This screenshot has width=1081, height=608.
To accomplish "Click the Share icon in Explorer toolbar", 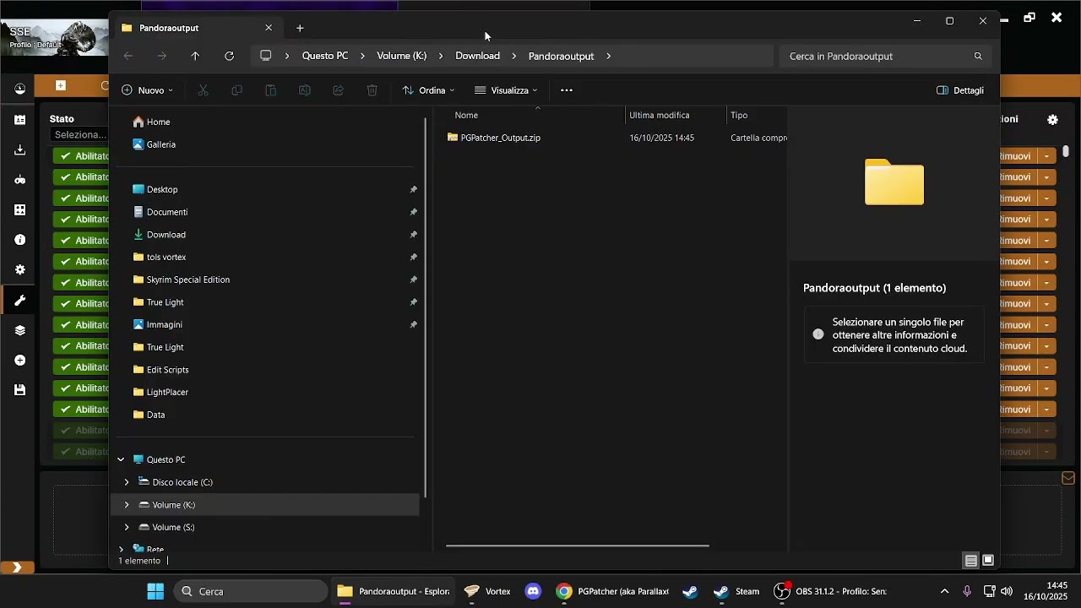I will (338, 90).
